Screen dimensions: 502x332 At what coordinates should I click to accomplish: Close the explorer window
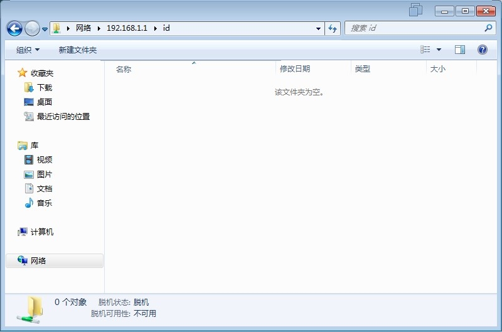[486, 11]
